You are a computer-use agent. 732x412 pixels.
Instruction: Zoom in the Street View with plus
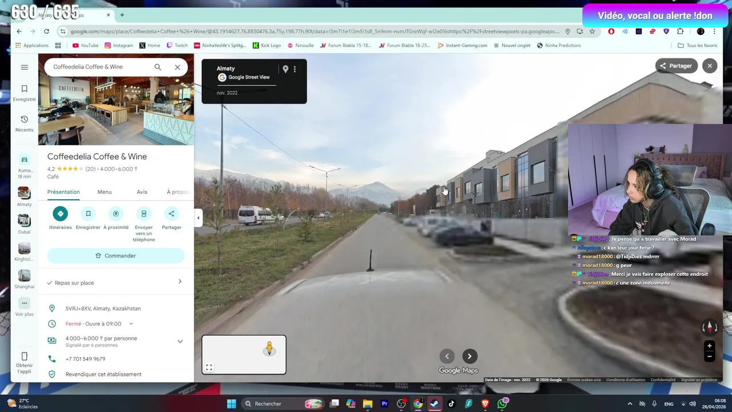(x=709, y=346)
